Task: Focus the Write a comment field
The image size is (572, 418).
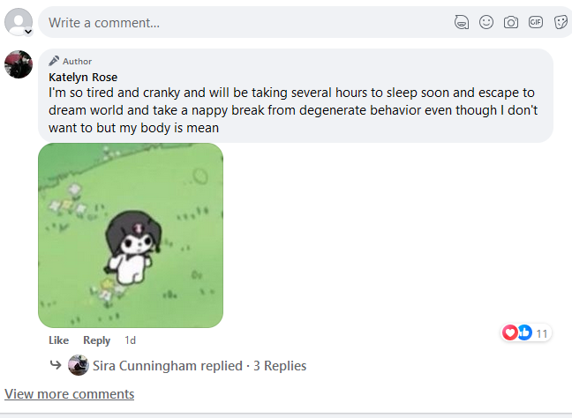Action: (x=238, y=22)
